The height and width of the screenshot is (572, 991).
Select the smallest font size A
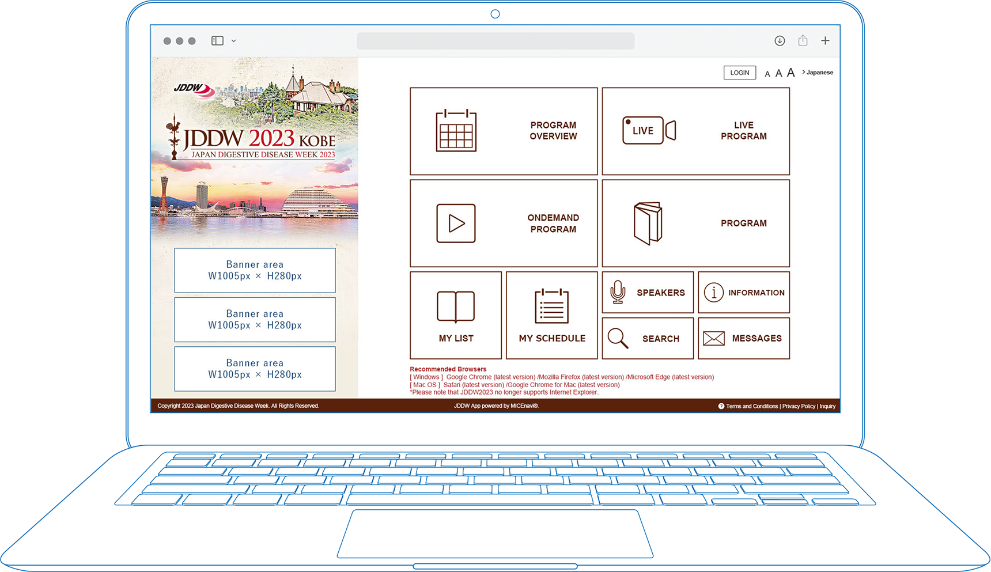click(x=767, y=74)
